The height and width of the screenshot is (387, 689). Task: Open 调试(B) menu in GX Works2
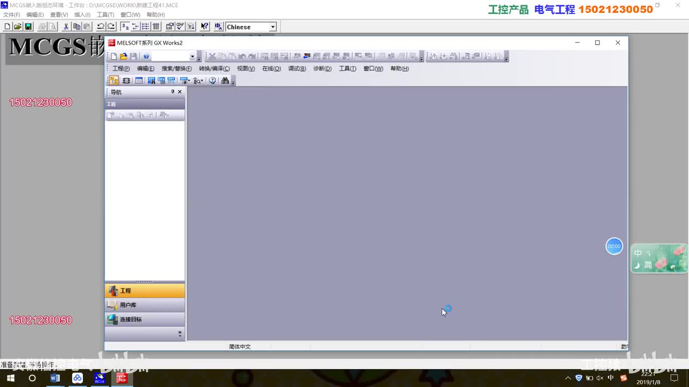click(x=297, y=69)
